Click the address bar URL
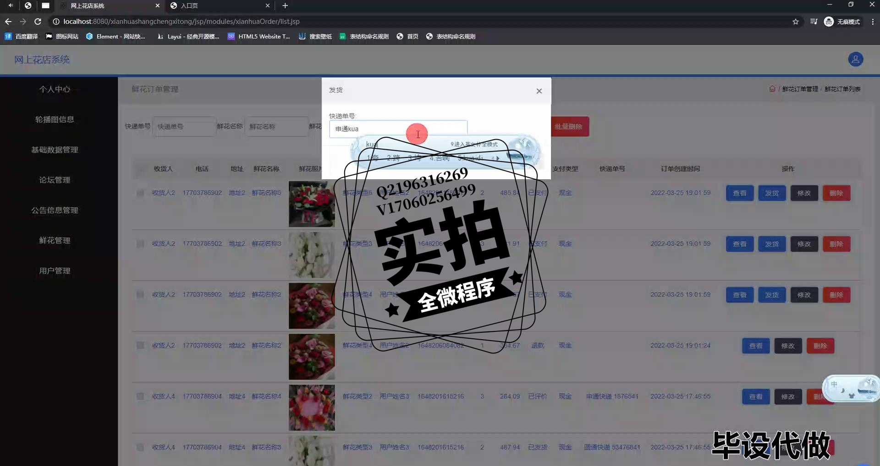The width and height of the screenshot is (880, 466). 181,22
